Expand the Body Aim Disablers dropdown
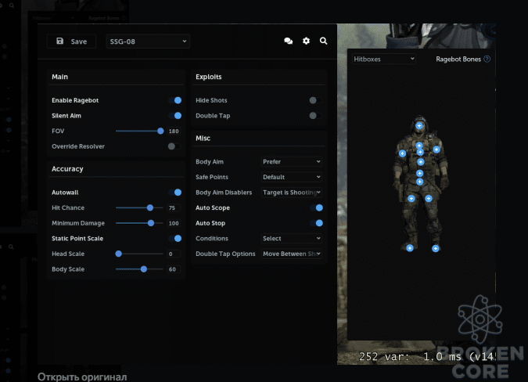The height and width of the screenshot is (382, 528). click(291, 193)
